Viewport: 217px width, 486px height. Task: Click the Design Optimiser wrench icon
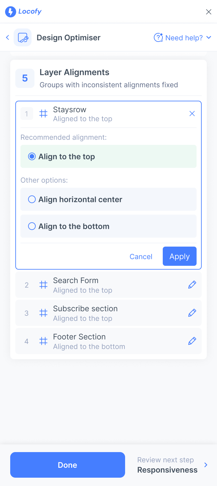point(23,37)
